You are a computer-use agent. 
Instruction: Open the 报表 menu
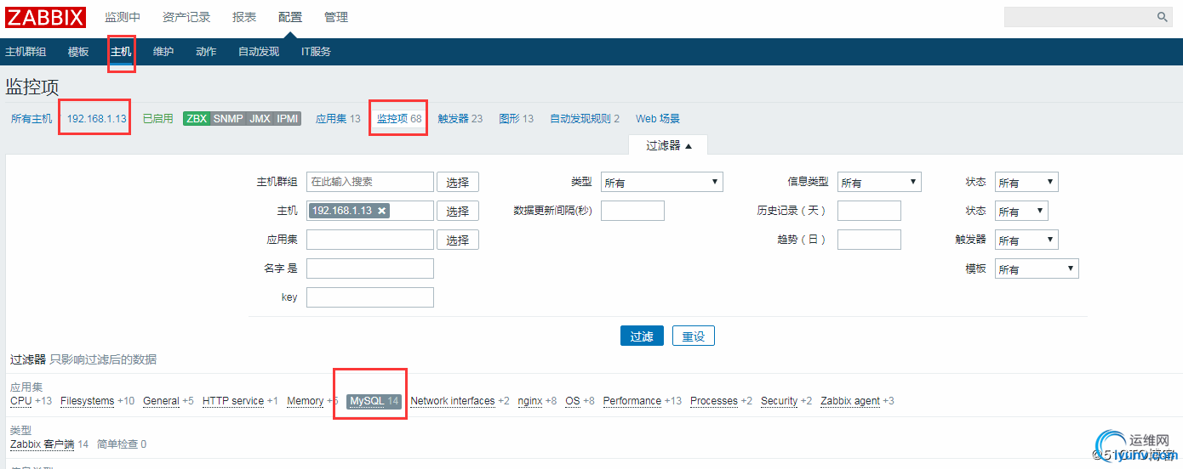coord(244,18)
